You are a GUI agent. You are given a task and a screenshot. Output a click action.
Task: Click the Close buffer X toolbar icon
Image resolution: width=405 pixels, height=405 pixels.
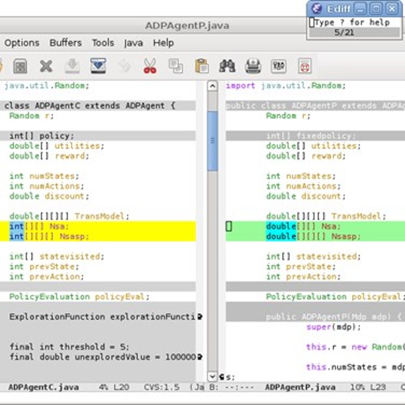pyautogui.click(x=46, y=66)
